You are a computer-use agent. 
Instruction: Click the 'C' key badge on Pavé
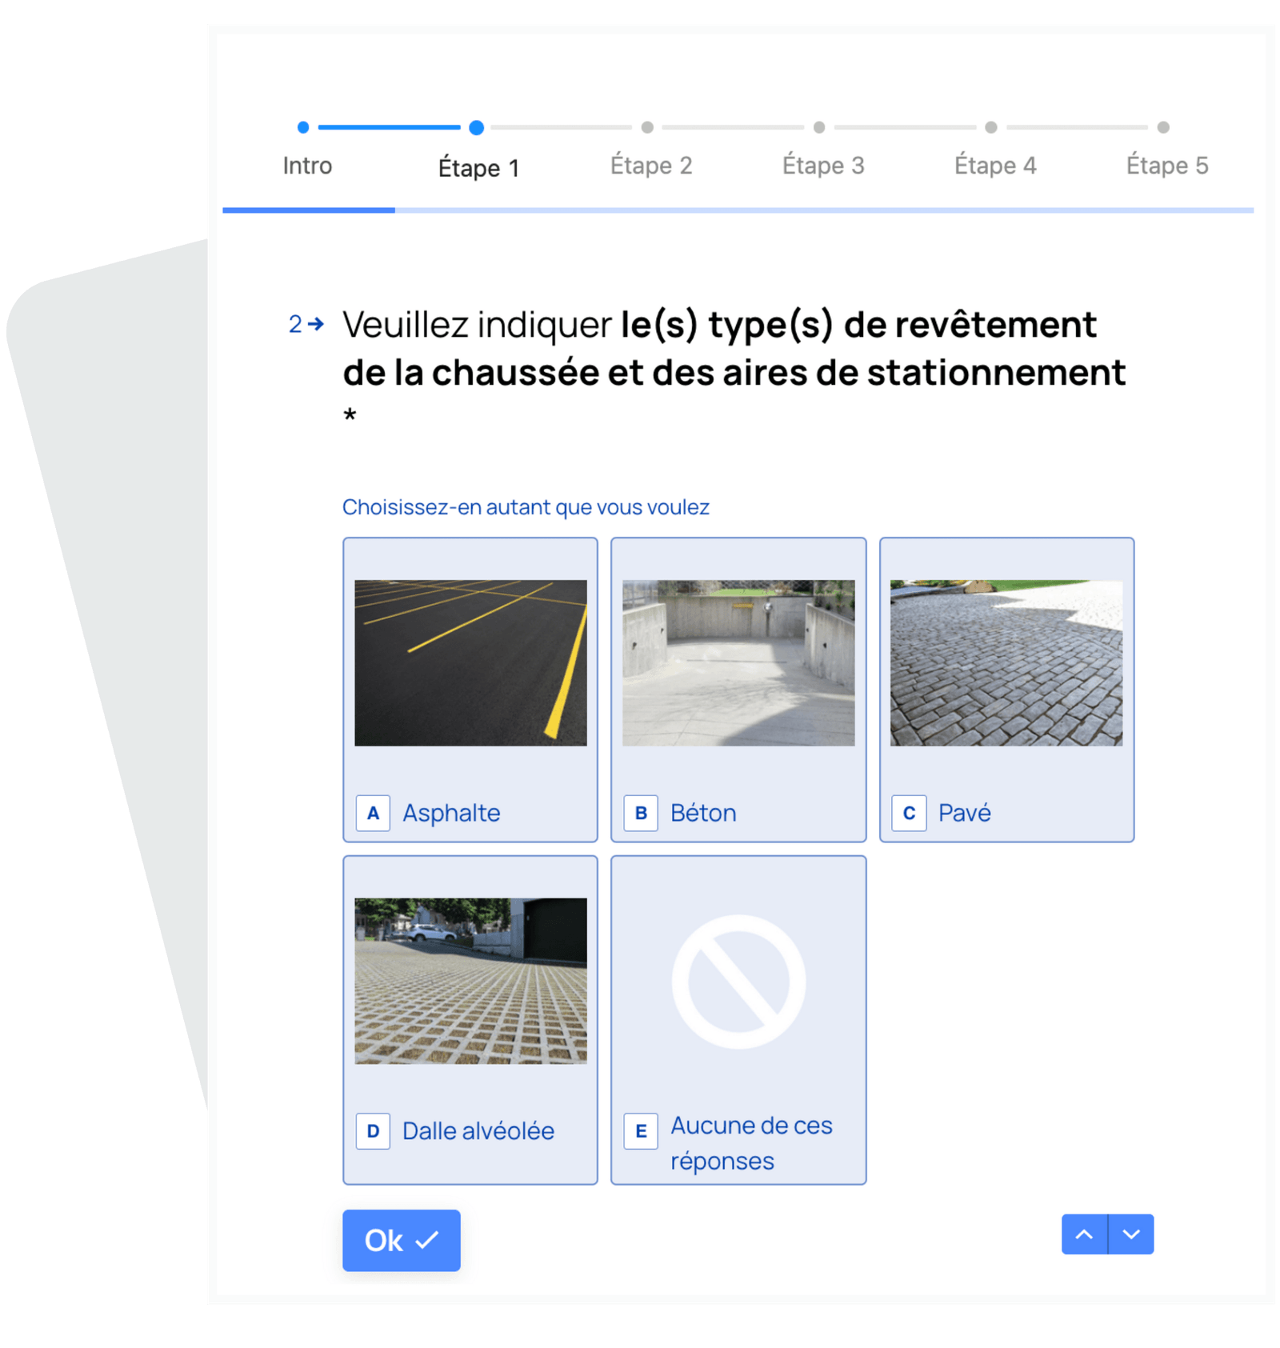point(909,813)
